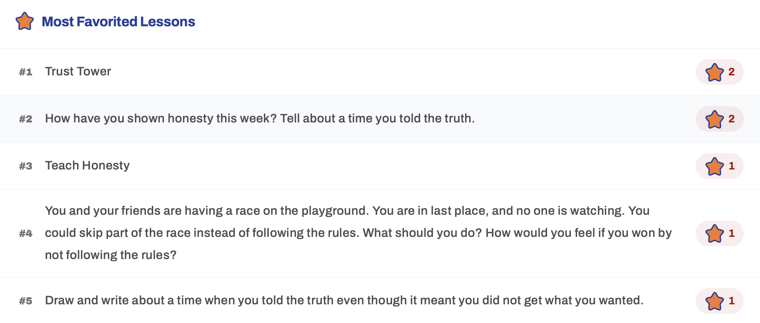Click the #1 rank label
This screenshot has height=323, width=760.
(x=26, y=72)
